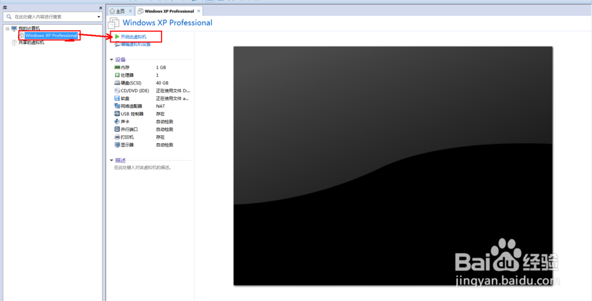Image resolution: width=592 pixels, height=301 pixels.
Task: Click the sound card (声卡) icon
Action: (117, 121)
